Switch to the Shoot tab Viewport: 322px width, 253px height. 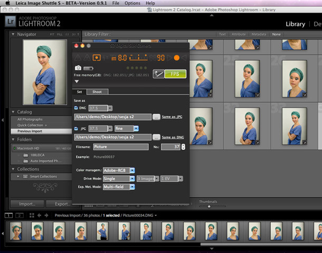tap(97, 92)
